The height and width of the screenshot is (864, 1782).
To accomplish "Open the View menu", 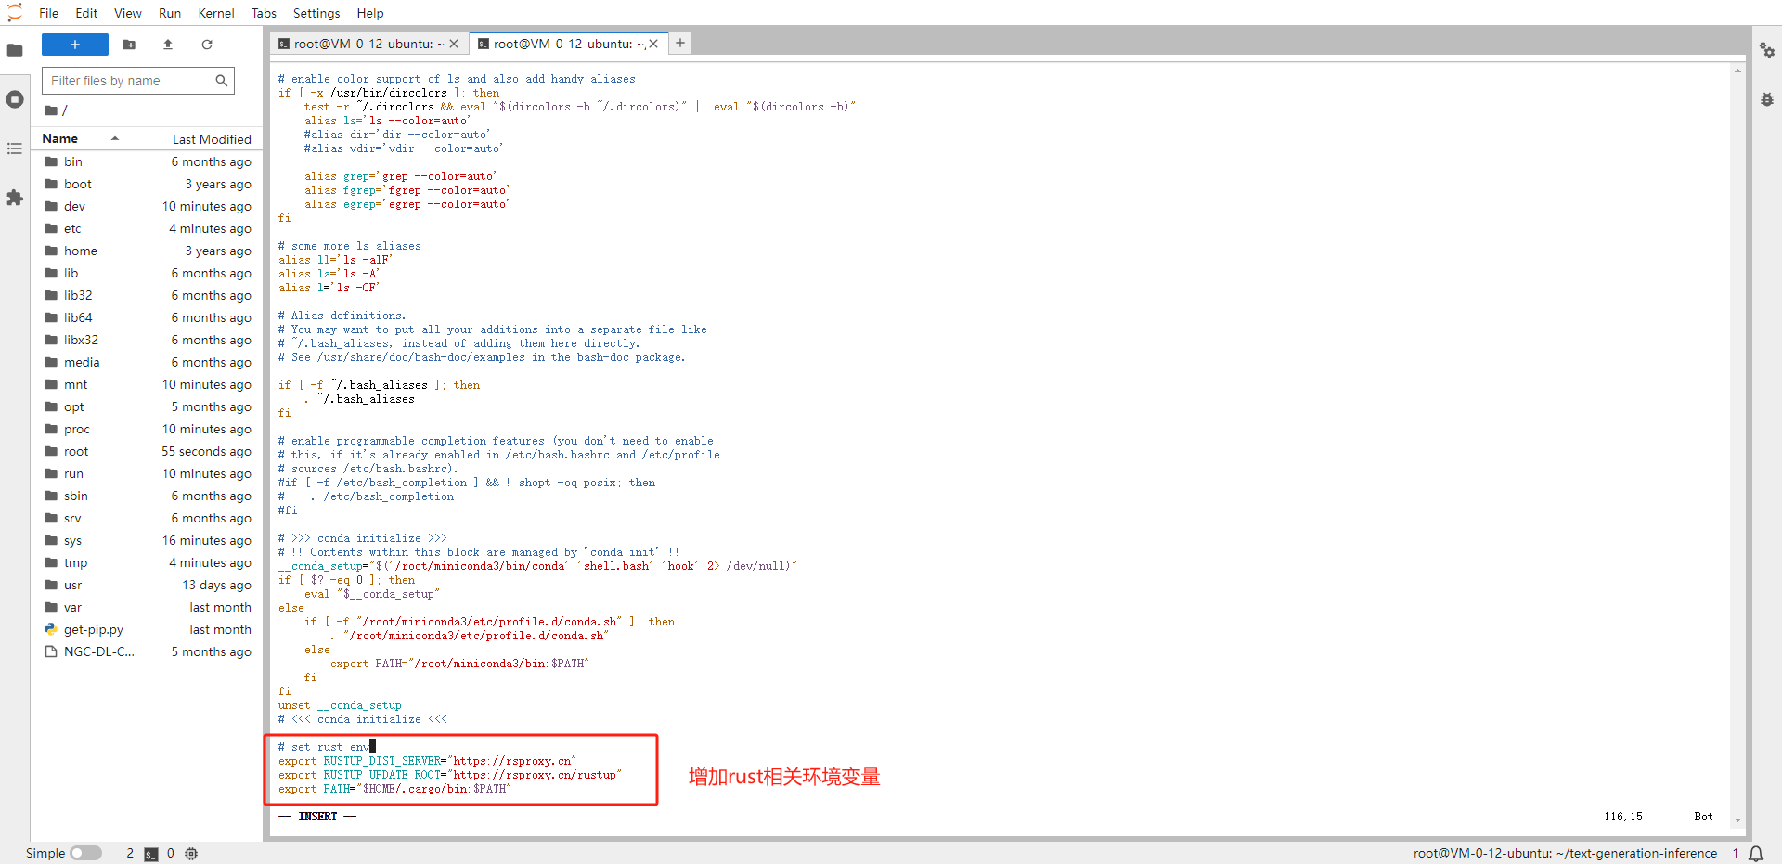I will [x=128, y=13].
